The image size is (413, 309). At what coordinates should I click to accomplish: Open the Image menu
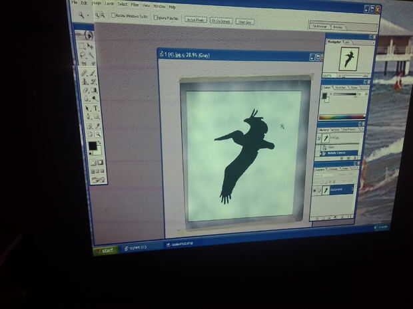click(x=97, y=3)
